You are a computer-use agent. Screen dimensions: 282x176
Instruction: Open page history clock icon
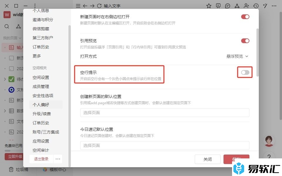(256, 6)
